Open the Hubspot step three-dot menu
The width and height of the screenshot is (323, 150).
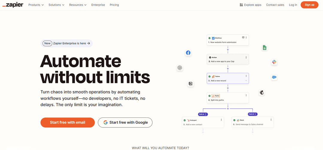click(221, 120)
